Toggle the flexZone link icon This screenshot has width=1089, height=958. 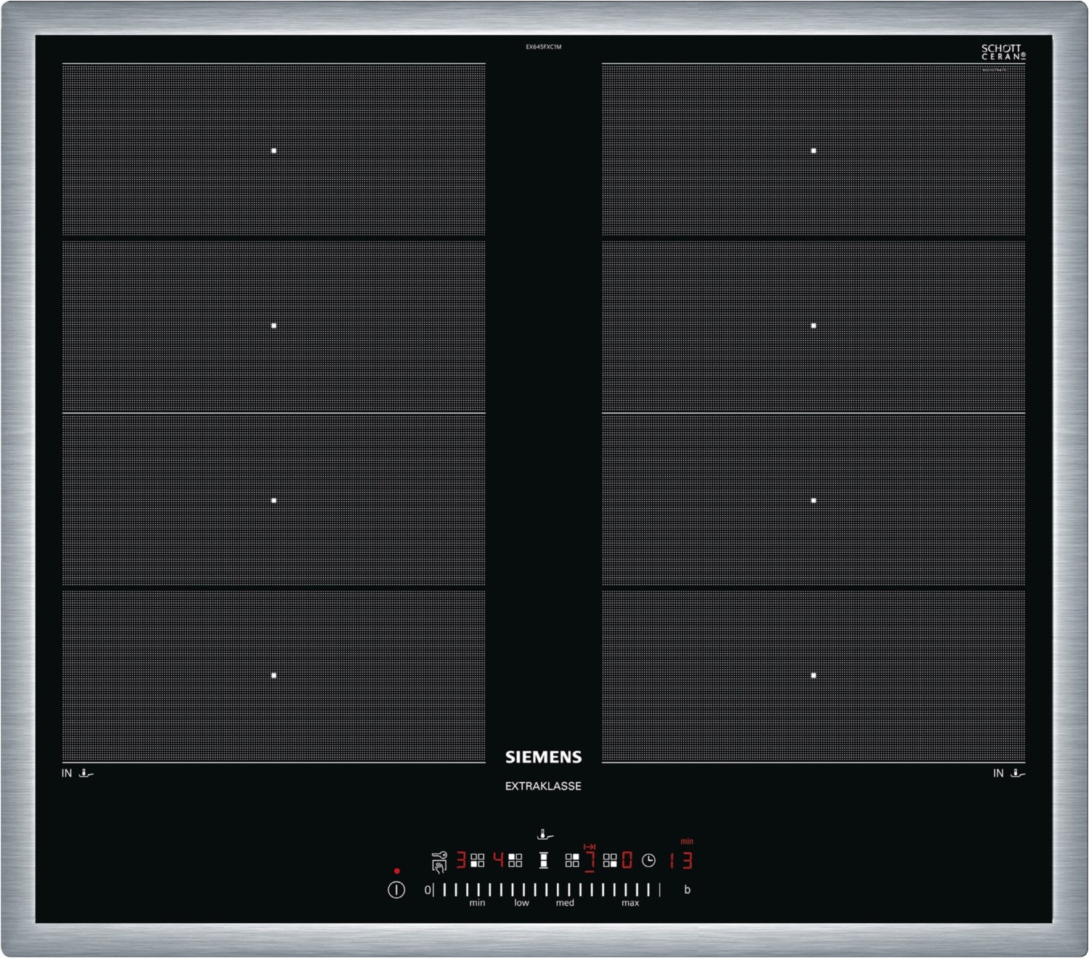[544, 861]
